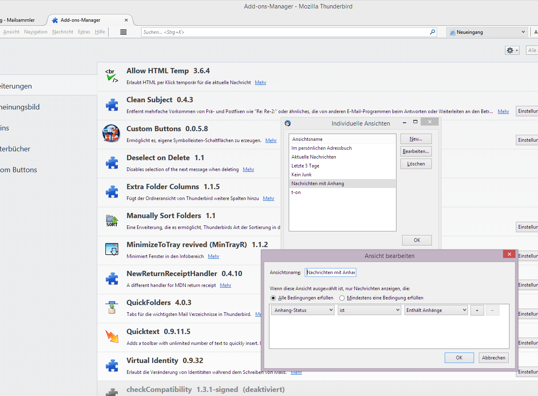Select 'Mindestens eine Bedingung erfüllen' option
538x396 pixels.
click(342, 298)
